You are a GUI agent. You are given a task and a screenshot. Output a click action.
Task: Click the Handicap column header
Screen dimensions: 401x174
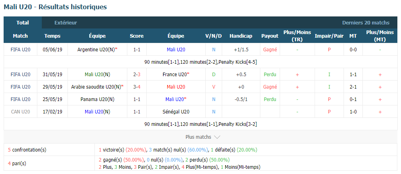(x=241, y=36)
